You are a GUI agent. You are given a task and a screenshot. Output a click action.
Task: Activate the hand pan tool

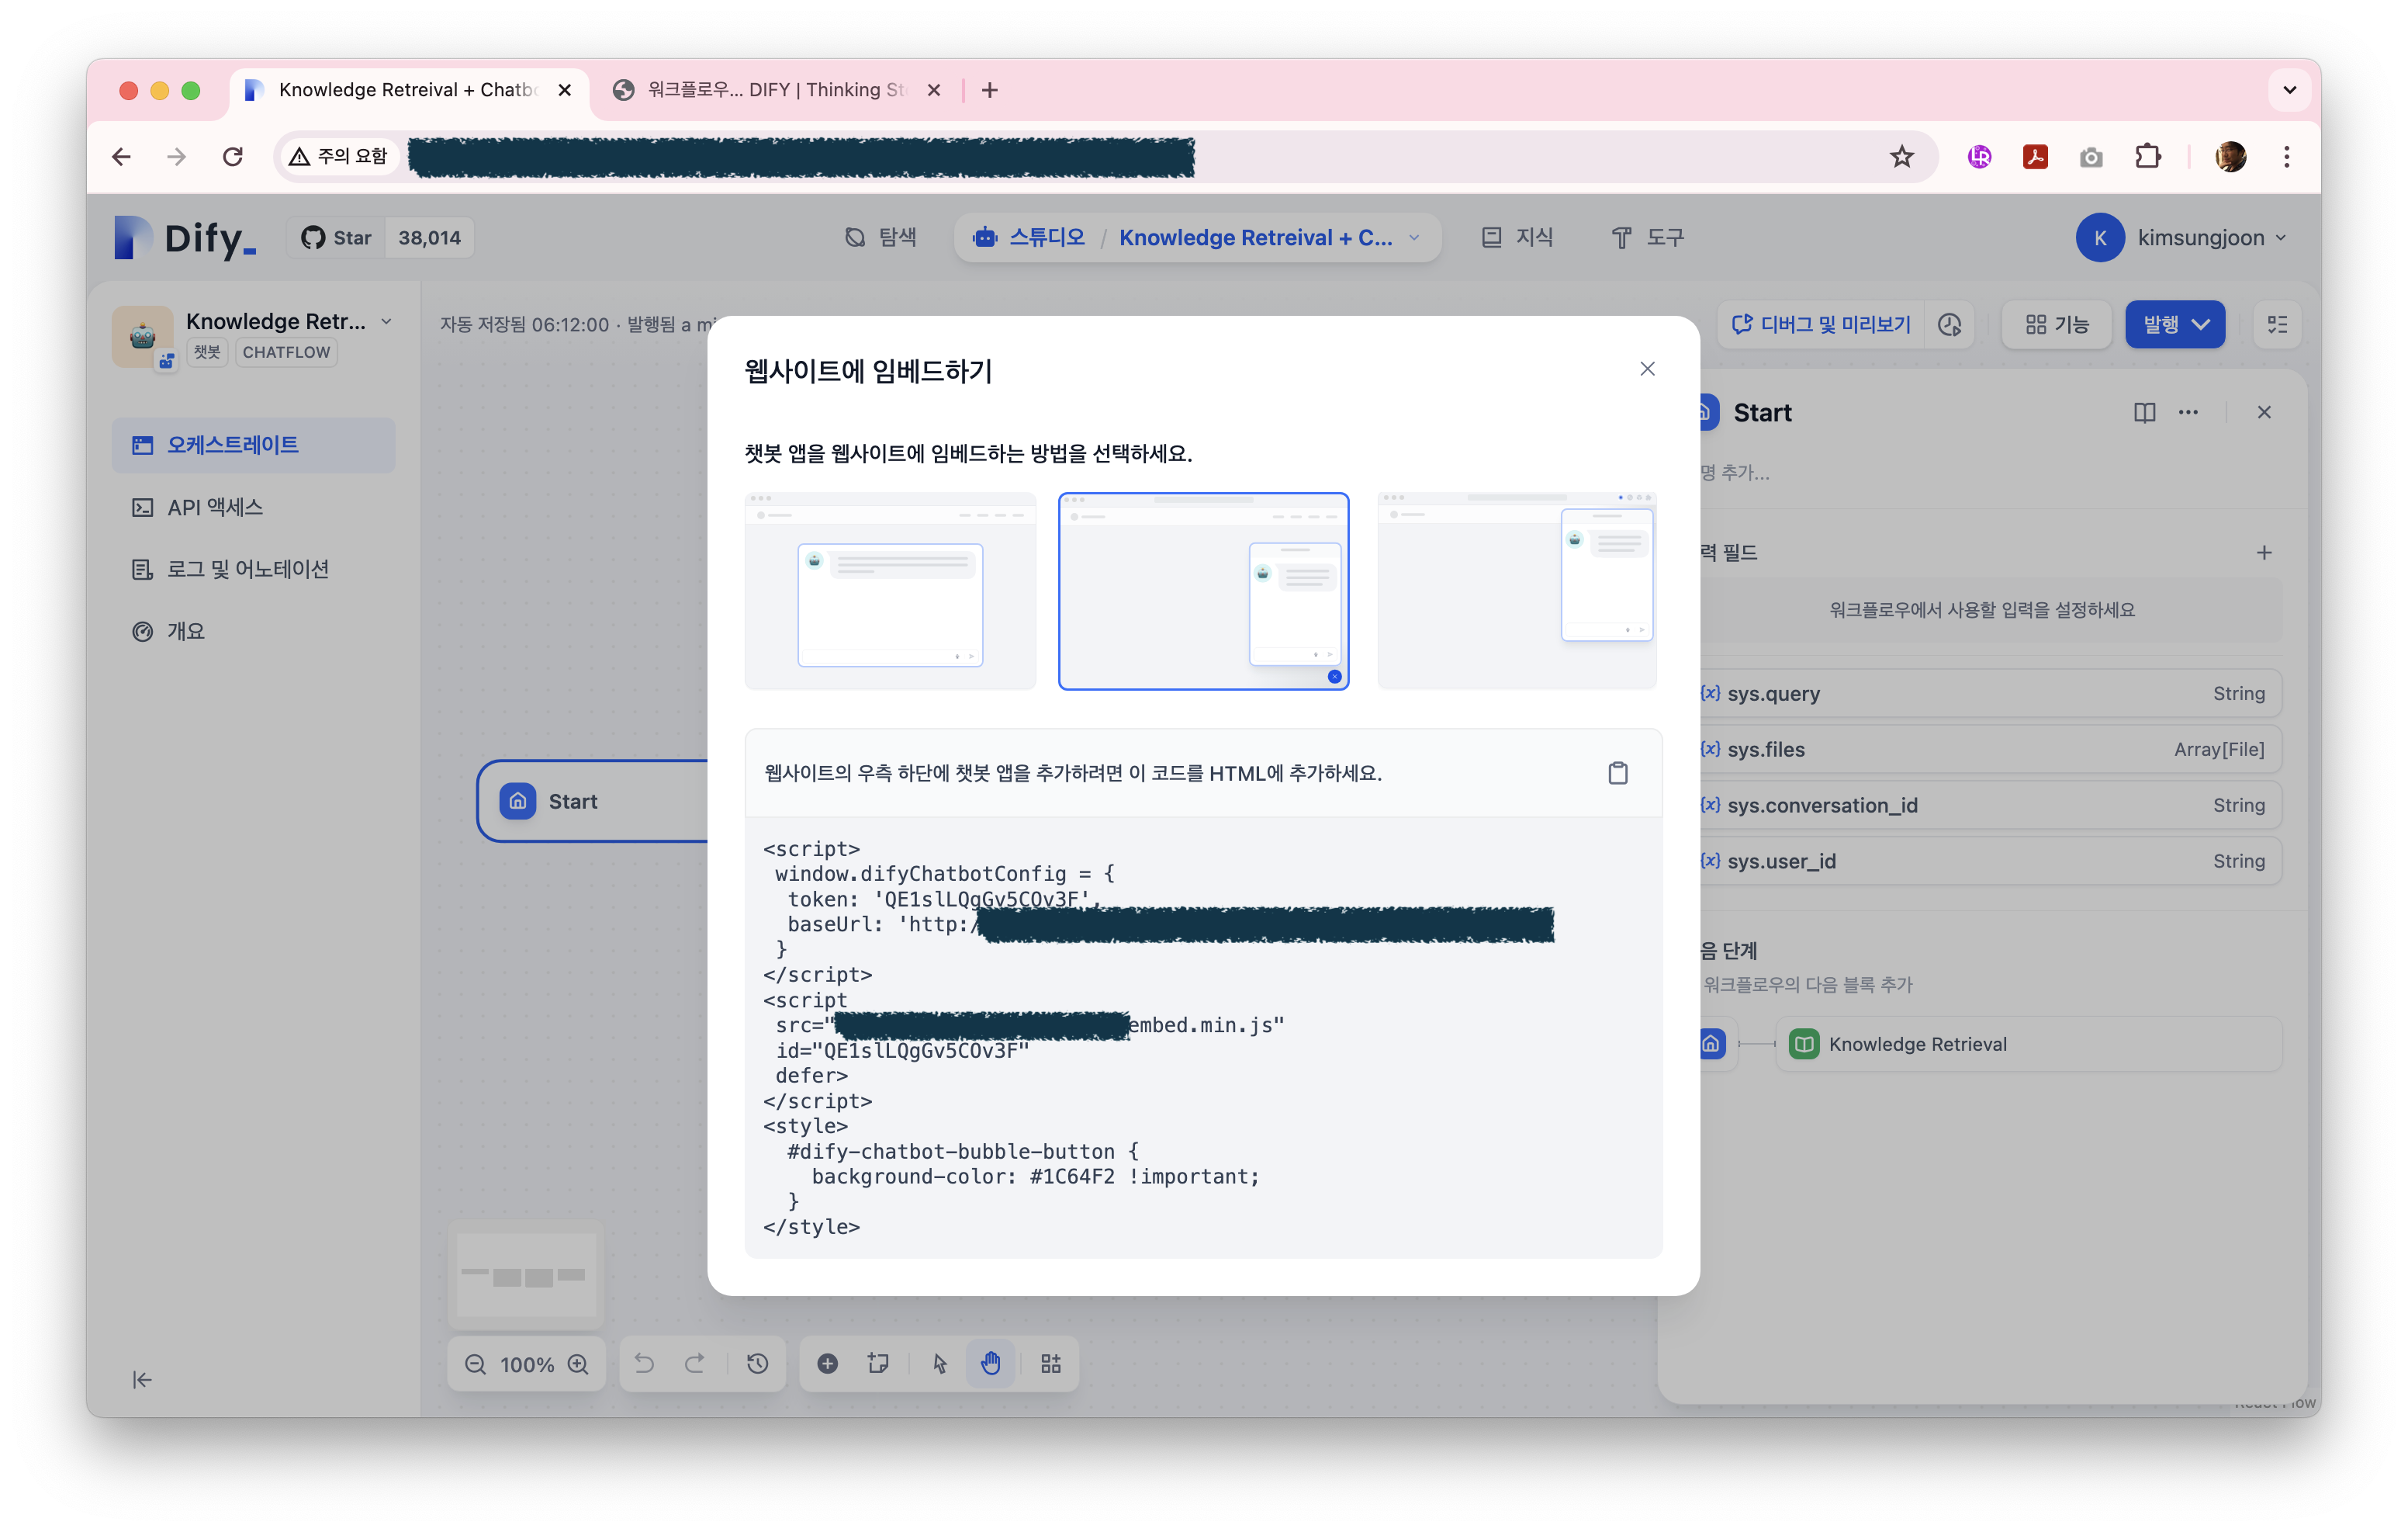point(990,1364)
